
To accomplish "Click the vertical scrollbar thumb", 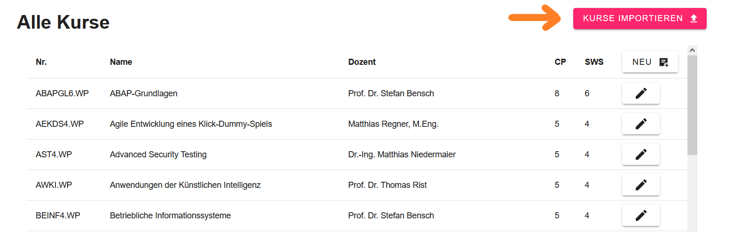I will click(692, 103).
